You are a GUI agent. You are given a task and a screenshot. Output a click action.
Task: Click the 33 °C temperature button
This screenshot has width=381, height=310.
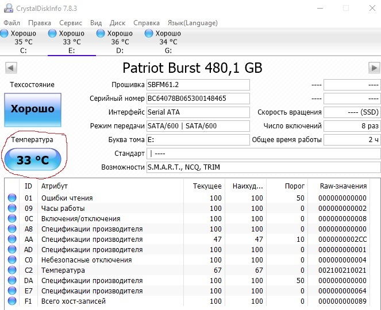point(33,160)
